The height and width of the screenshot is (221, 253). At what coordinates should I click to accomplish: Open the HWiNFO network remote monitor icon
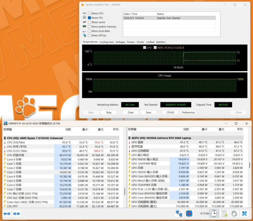pos(179,213)
